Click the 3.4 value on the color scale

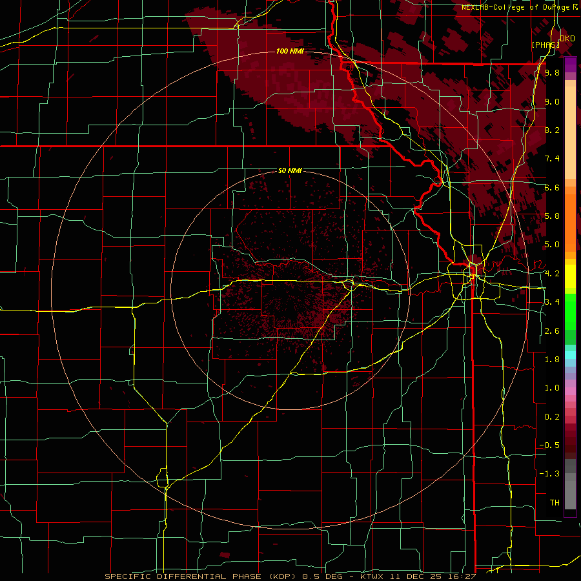tap(552, 302)
